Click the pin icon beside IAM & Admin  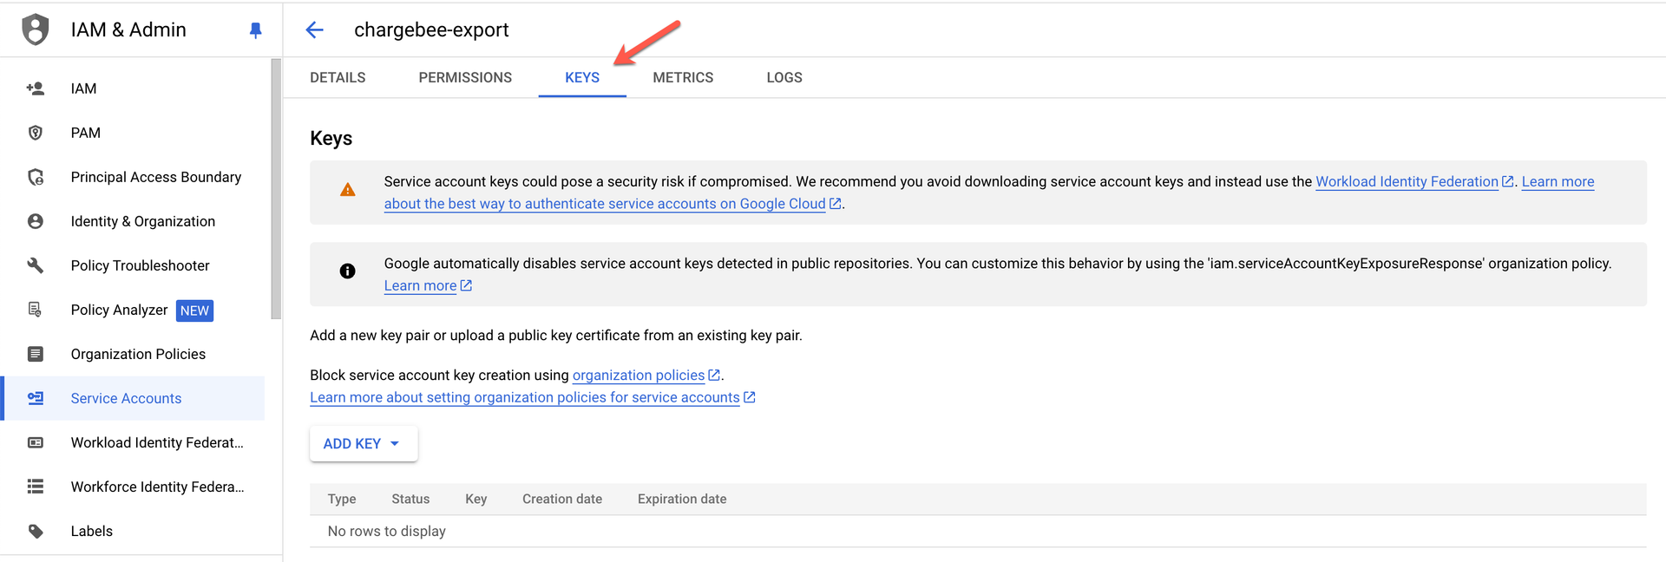[255, 30]
